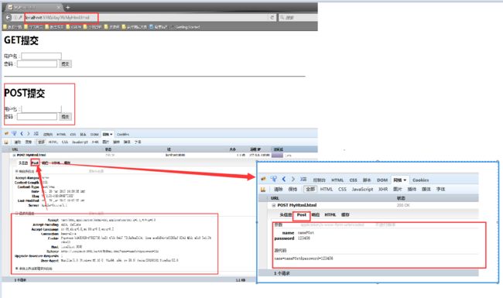Image resolution: width=503 pixels, height=298 pixels.
Task: Switch to HTML panel tab in enlarged inset
Action: [337, 180]
